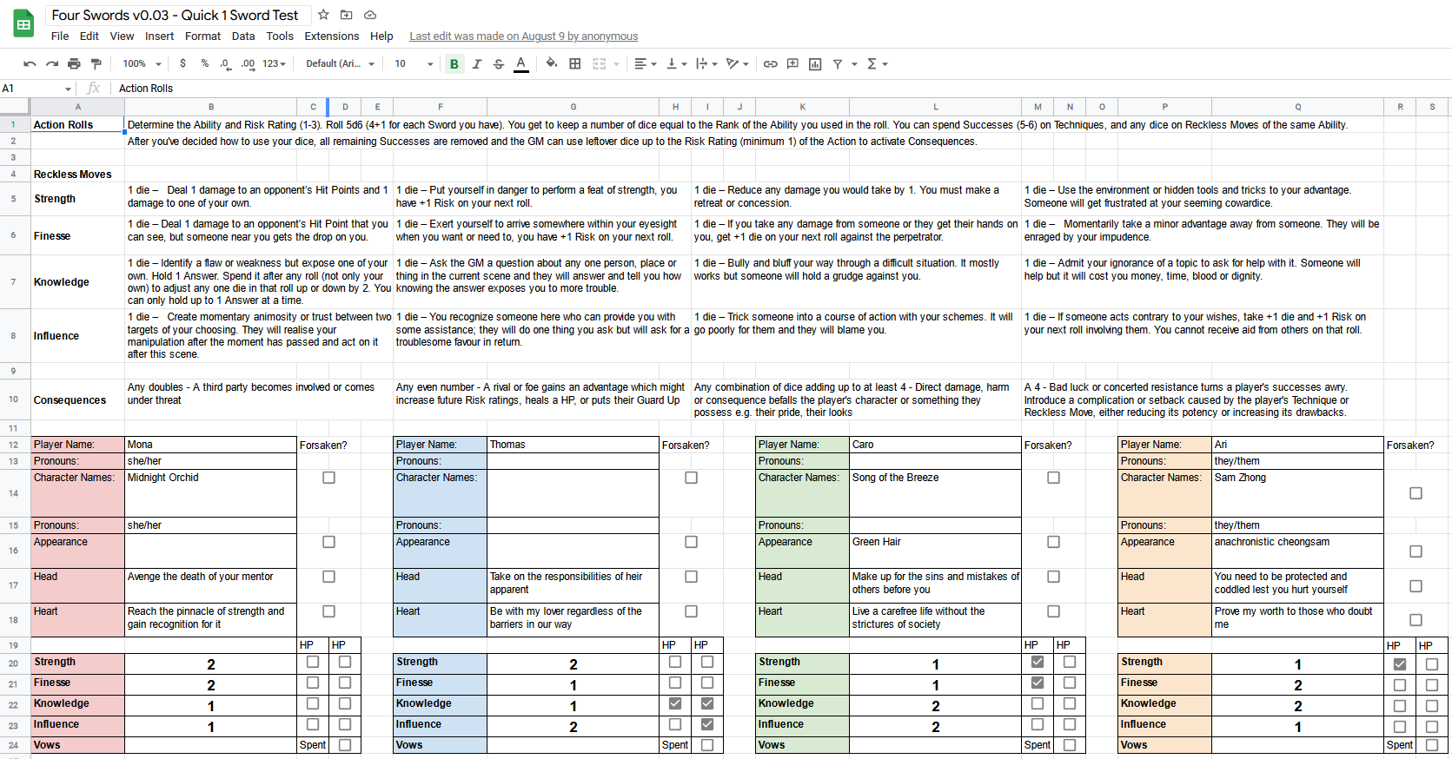Open the font size dropdown
Screen dimensions: 1452x759
pyautogui.click(x=414, y=63)
